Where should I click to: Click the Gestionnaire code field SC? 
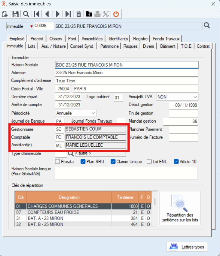coord(60,129)
